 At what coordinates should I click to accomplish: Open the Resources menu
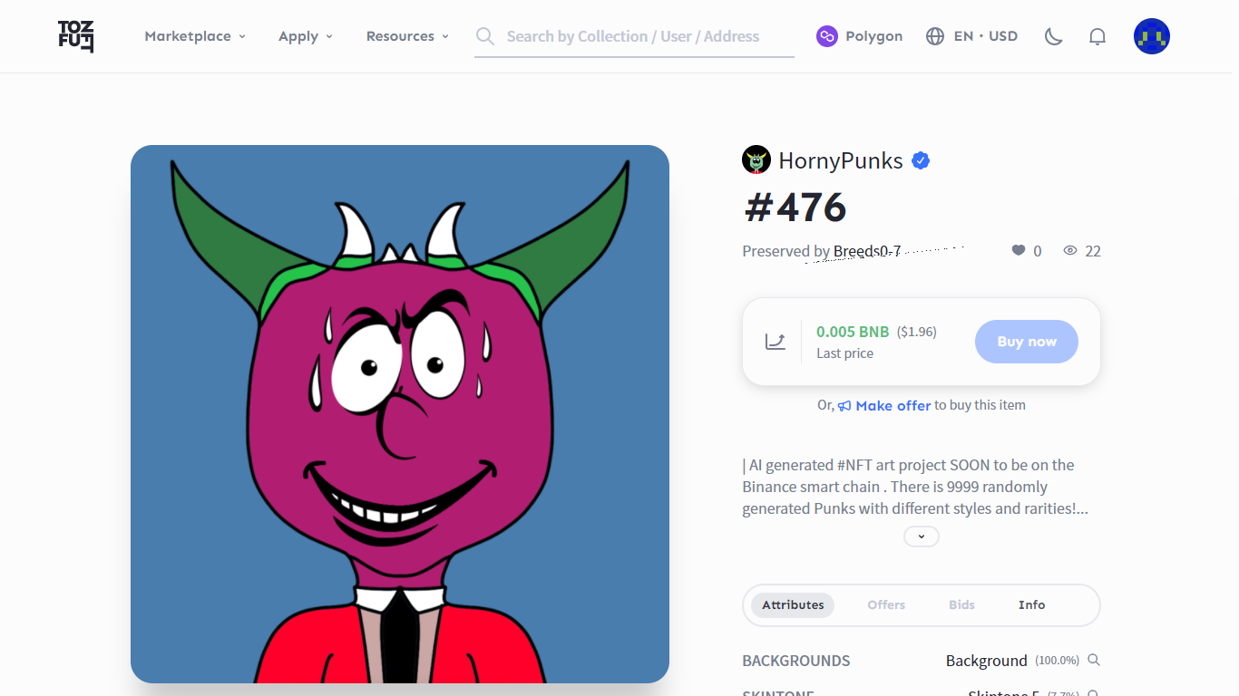click(407, 36)
